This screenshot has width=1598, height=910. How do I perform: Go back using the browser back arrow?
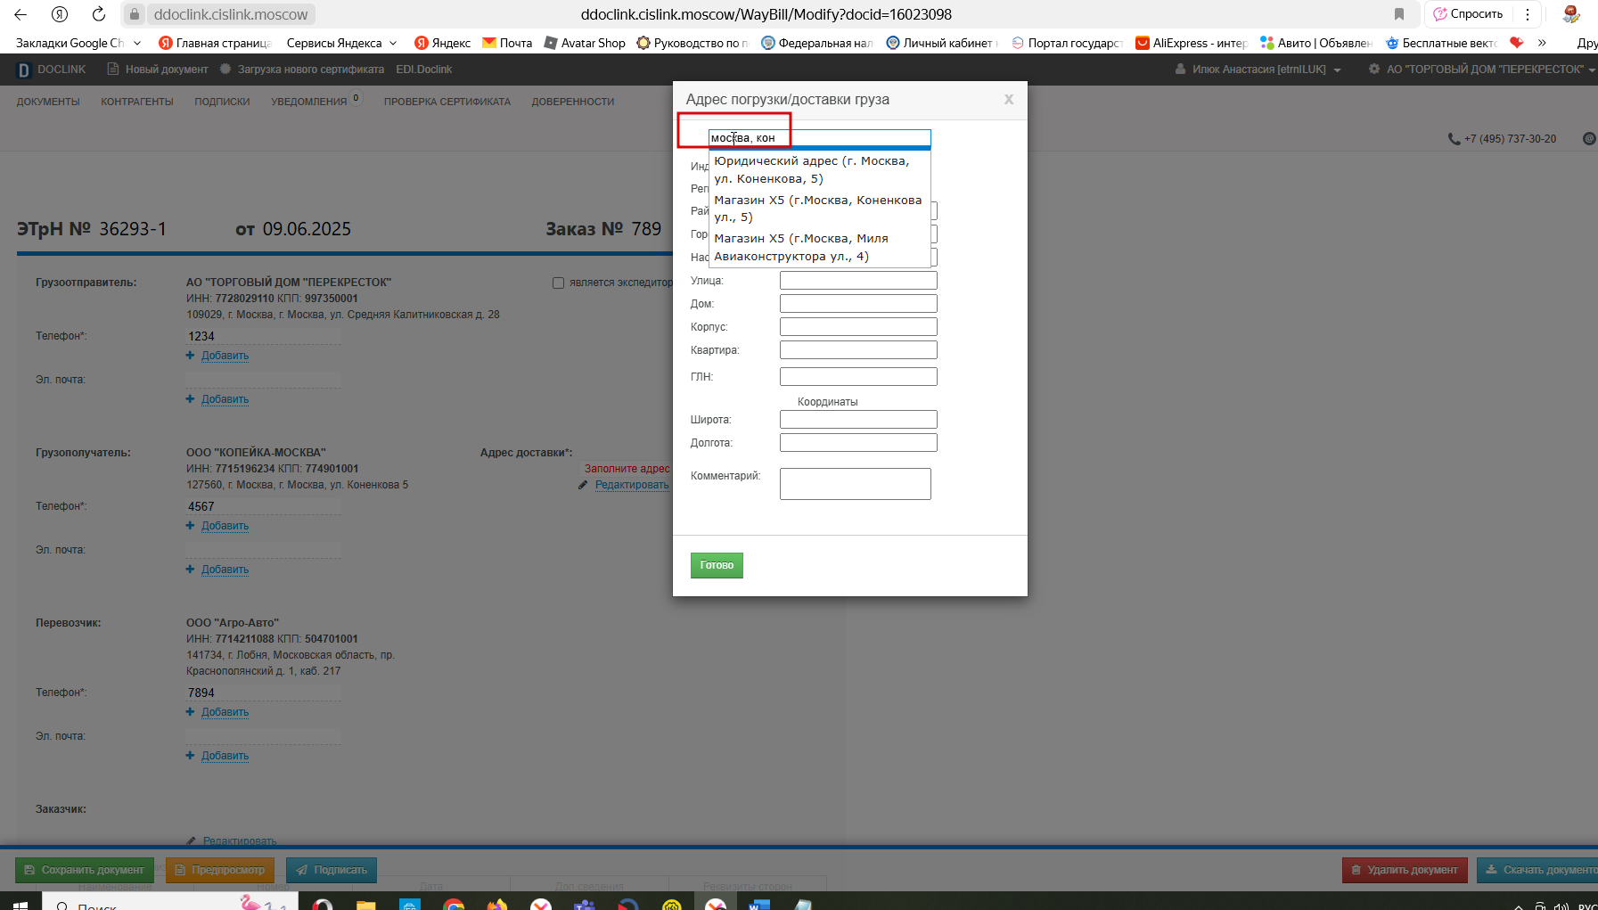pos(20,14)
